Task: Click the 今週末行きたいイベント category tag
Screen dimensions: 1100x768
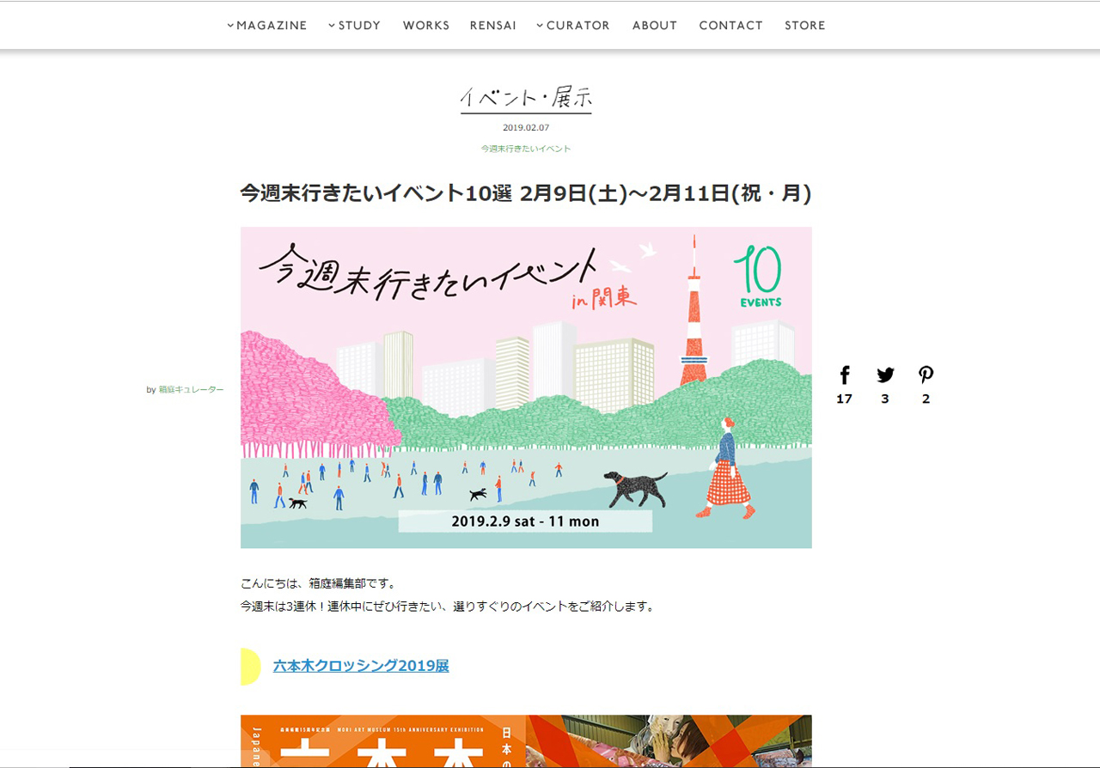Action: (x=526, y=149)
